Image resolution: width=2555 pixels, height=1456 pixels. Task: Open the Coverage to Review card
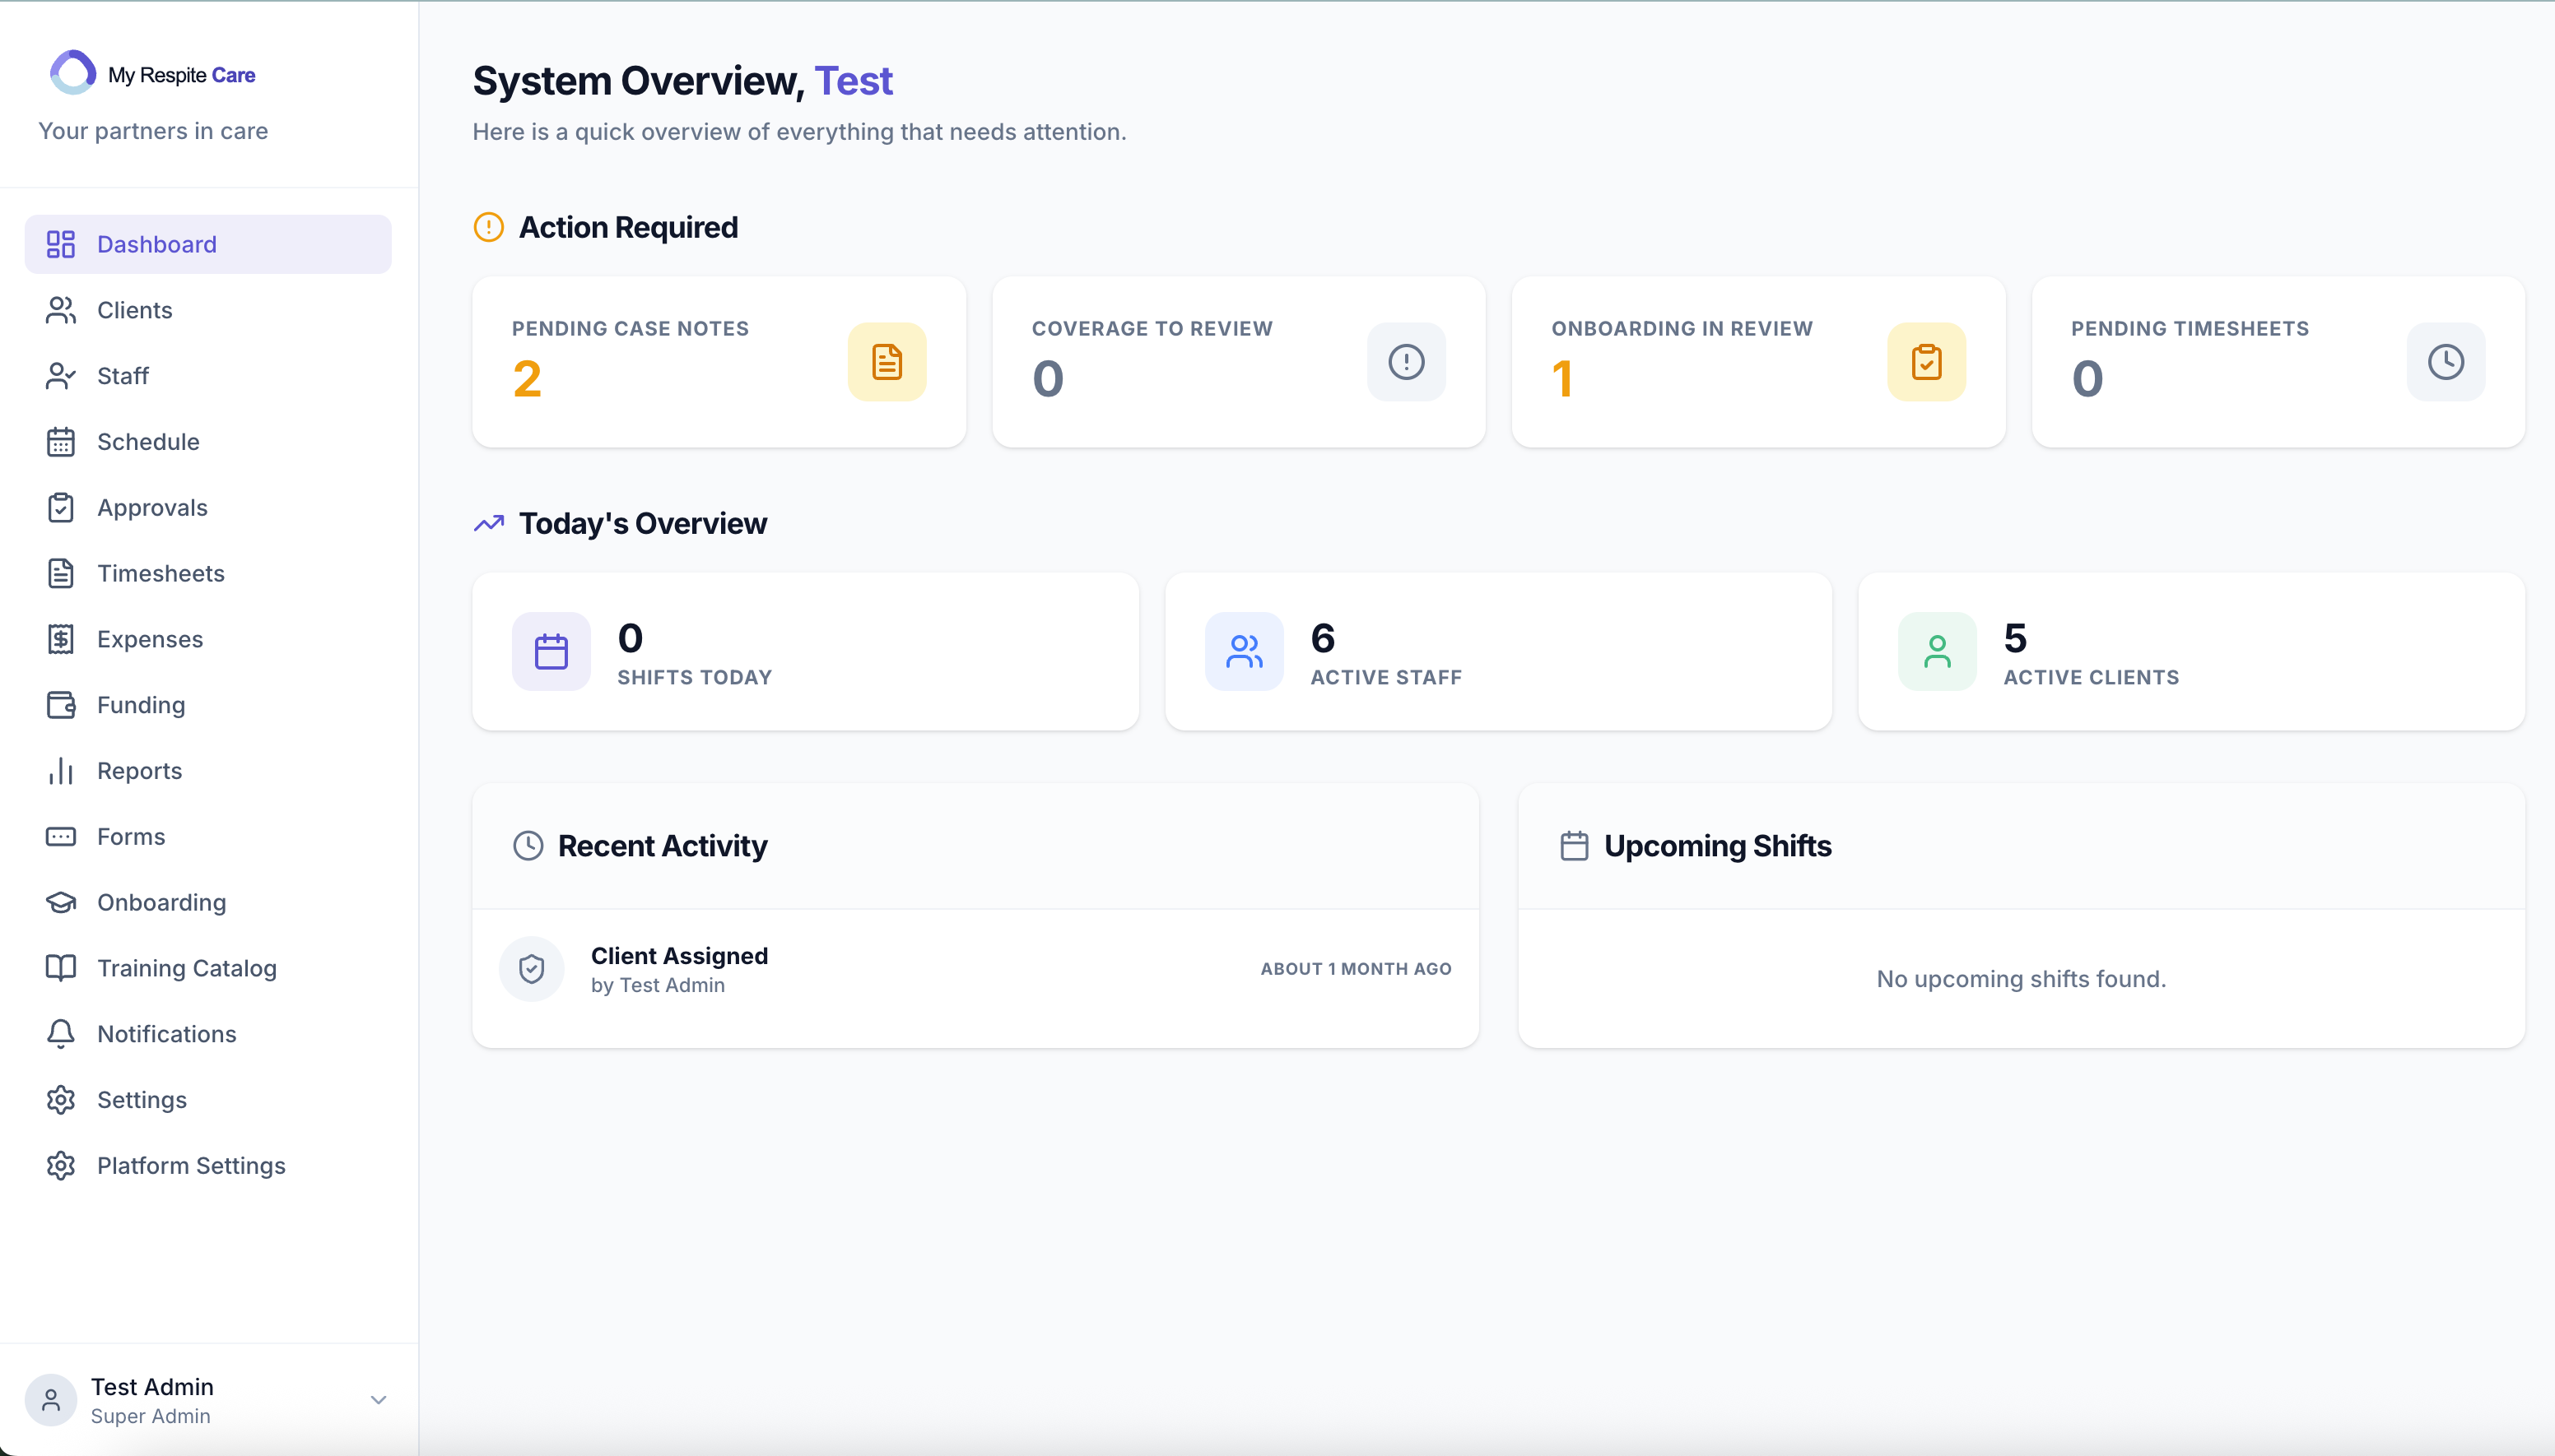coord(1239,362)
